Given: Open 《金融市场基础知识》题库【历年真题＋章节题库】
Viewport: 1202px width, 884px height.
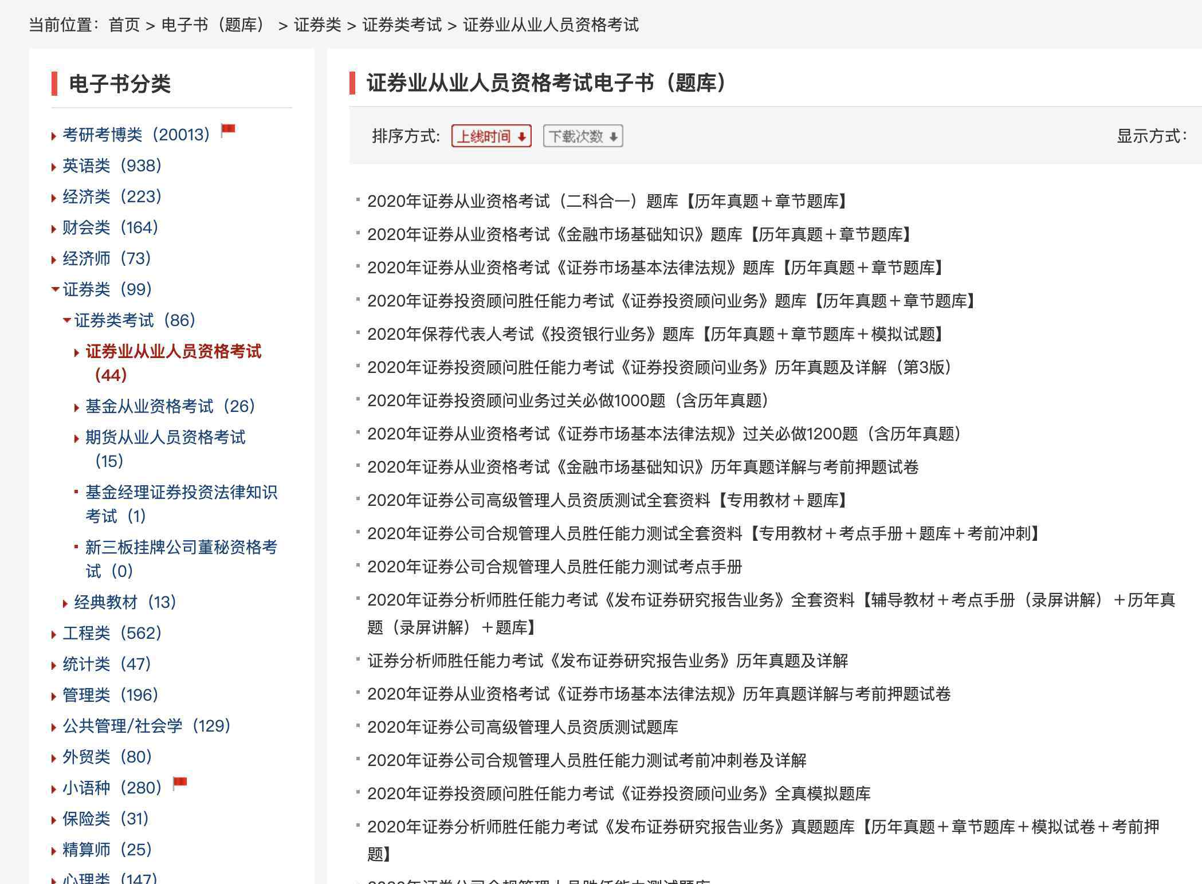Looking at the screenshot, I should point(640,234).
